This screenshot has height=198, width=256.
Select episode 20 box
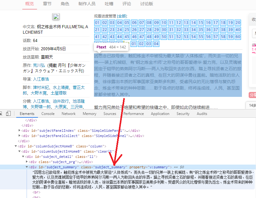click(238, 23)
